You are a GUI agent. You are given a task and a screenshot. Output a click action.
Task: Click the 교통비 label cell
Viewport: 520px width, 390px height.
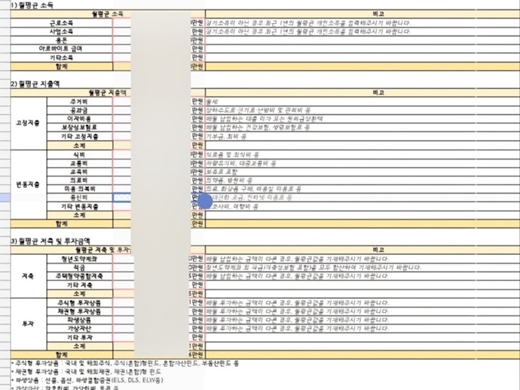pyautogui.click(x=79, y=163)
